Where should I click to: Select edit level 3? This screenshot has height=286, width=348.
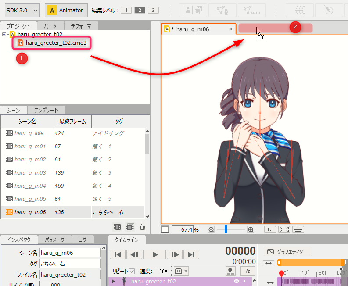[x=153, y=10]
